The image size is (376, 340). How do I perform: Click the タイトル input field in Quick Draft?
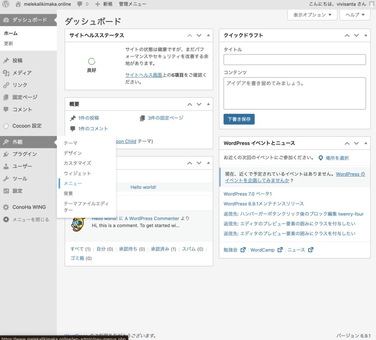[294, 60]
